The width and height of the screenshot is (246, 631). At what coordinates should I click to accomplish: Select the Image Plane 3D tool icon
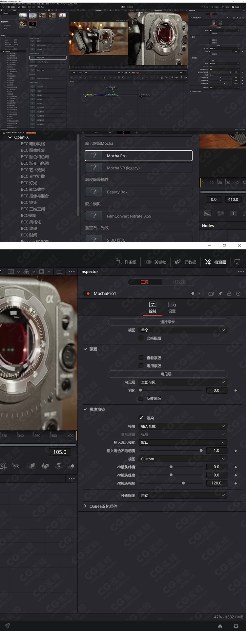click(x=32, y=465)
